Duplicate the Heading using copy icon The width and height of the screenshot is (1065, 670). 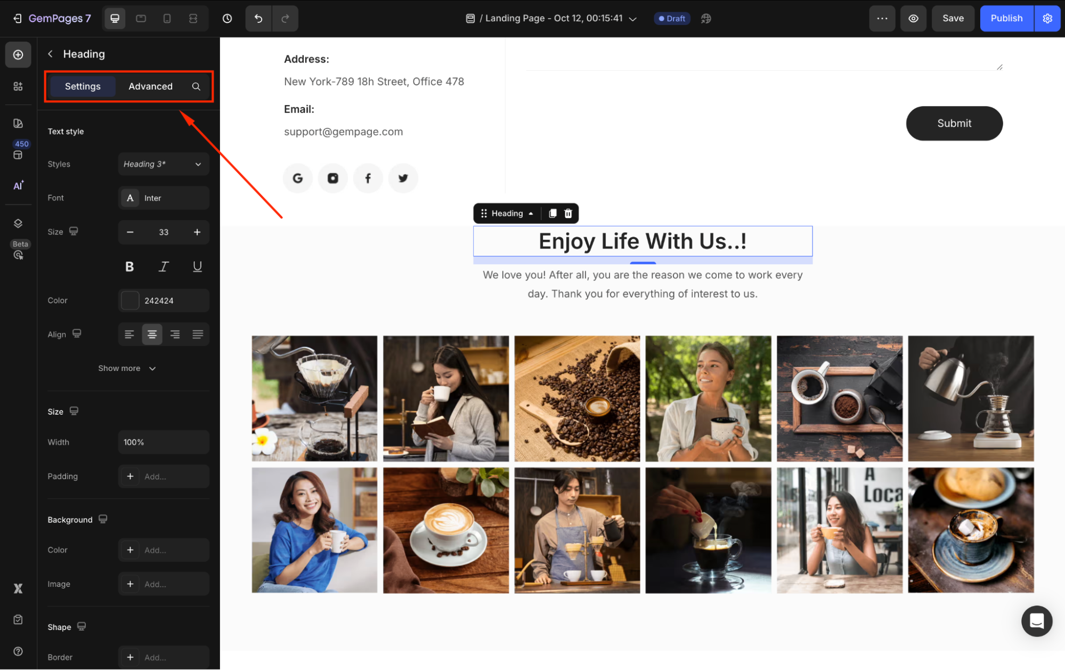coord(552,213)
